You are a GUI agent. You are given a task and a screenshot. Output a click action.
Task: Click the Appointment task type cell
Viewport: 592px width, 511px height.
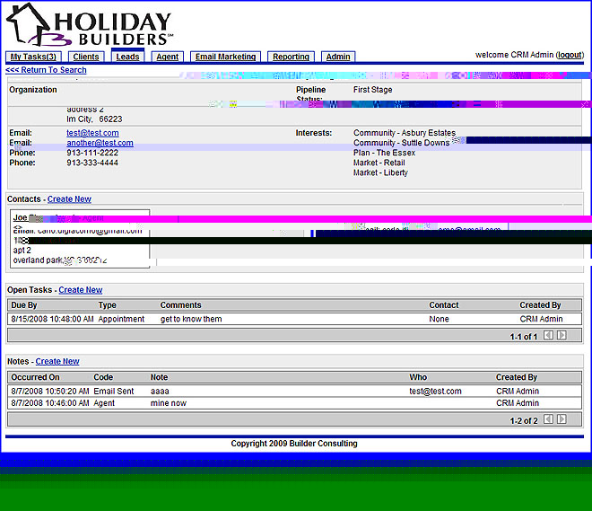(121, 319)
